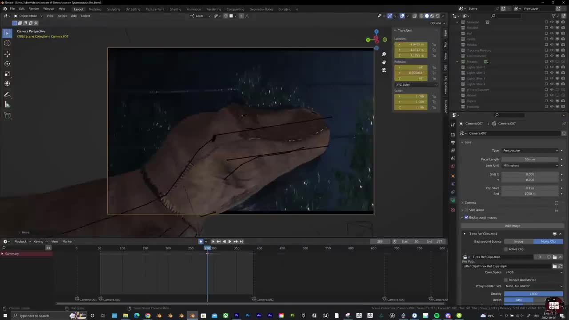
Task: Hide the Lights Shot 2 collection
Action: [x=552, y=73]
